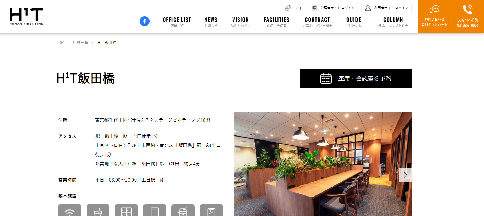This screenshot has width=484, height=216.
Task: Click the H¹T Human First Time logo
Action: (26, 16)
